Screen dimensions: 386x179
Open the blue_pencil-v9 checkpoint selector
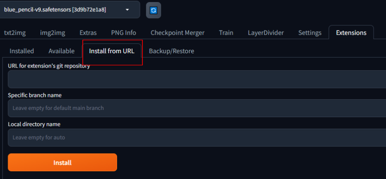[64, 9]
